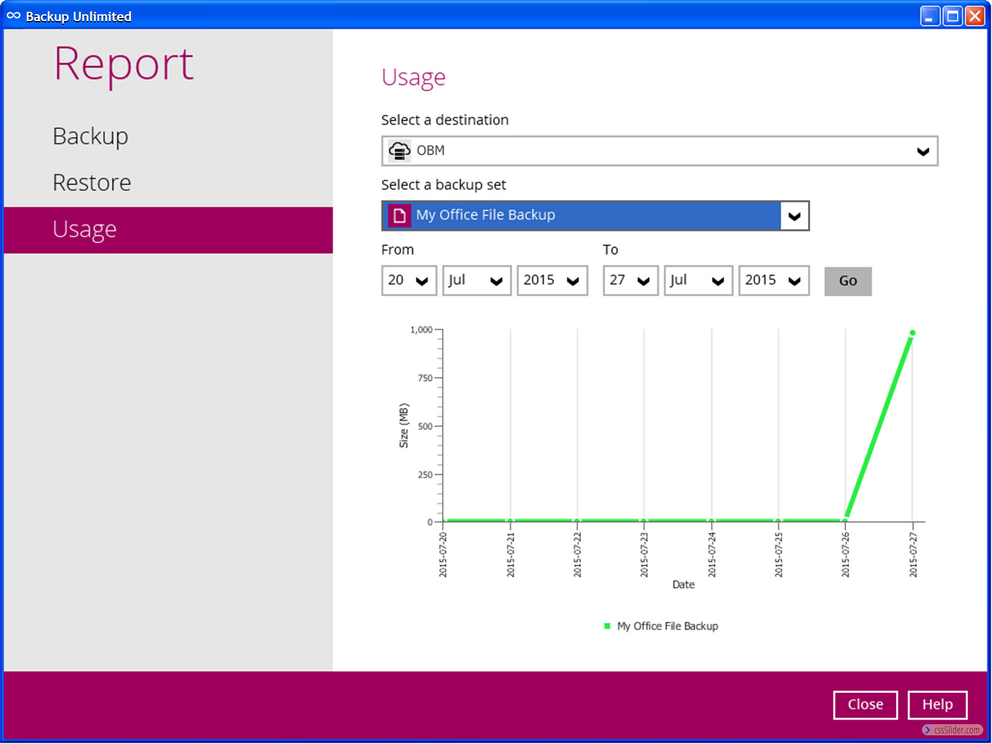Viewport: 992px width, 744px height.
Task: Click the Help button
Action: (x=937, y=705)
